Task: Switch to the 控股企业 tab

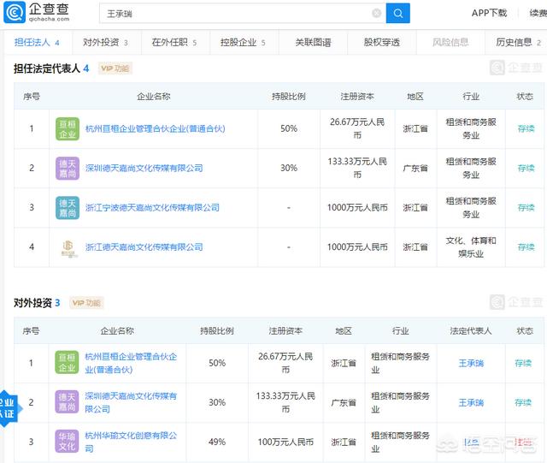Action: pyautogui.click(x=243, y=42)
